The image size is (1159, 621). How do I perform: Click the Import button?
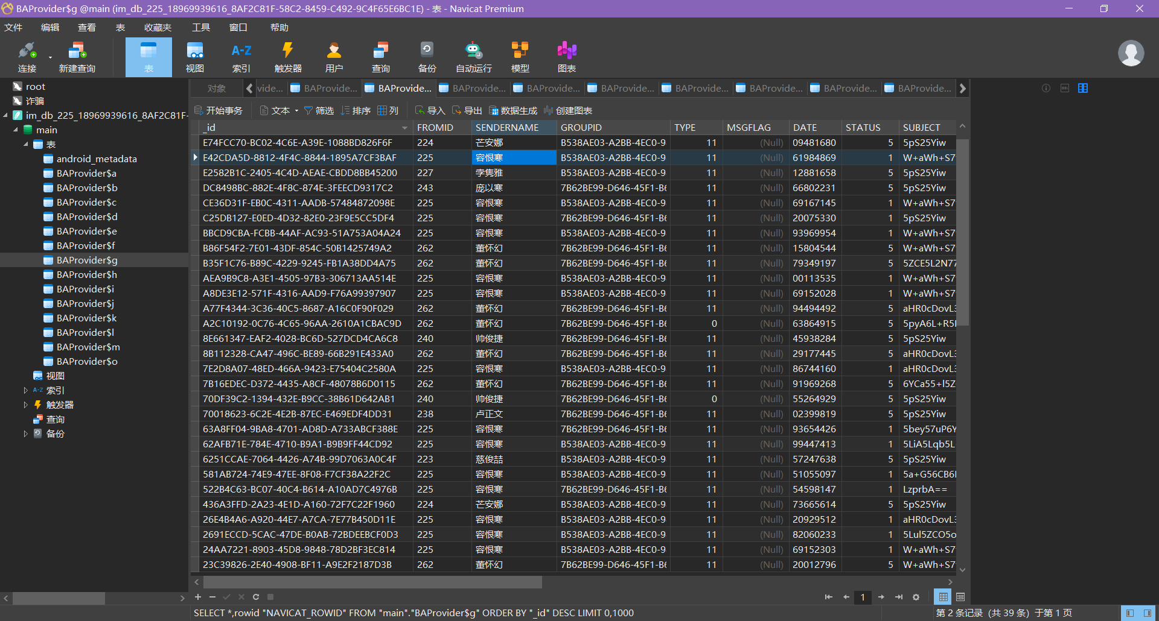[430, 111]
